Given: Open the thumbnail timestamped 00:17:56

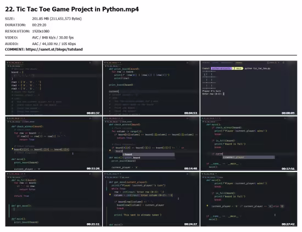Looking at the screenshot, I should tap(249, 143).
